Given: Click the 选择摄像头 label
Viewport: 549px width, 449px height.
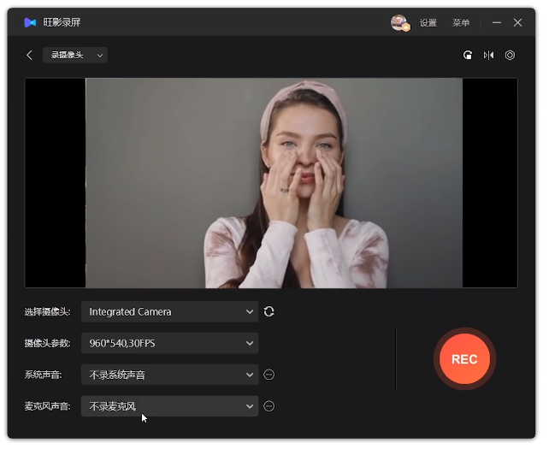Looking at the screenshot, I should 47,311.
